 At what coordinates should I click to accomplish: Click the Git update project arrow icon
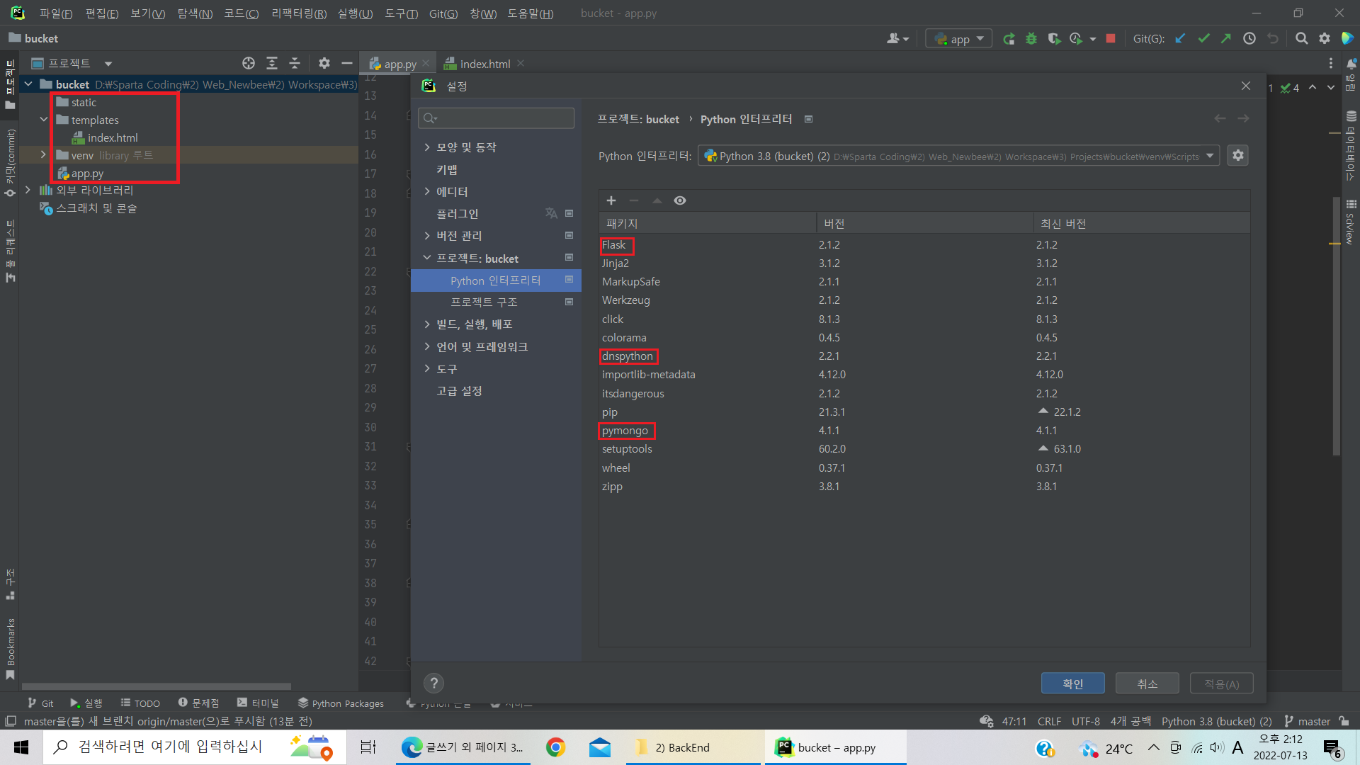click(x=1180, y=39)
